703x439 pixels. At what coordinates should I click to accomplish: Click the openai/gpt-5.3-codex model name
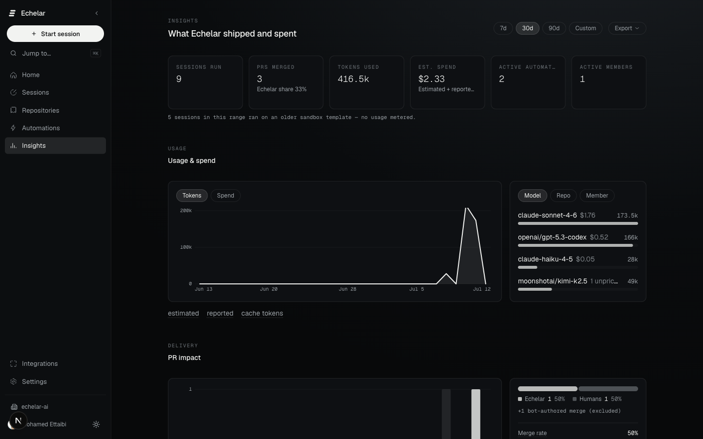pos(552,237)
